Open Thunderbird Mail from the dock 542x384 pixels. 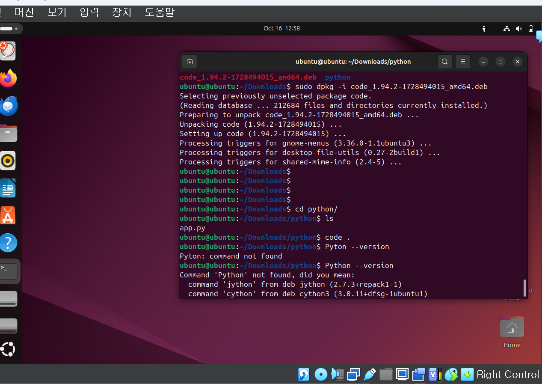pos(8,106)
